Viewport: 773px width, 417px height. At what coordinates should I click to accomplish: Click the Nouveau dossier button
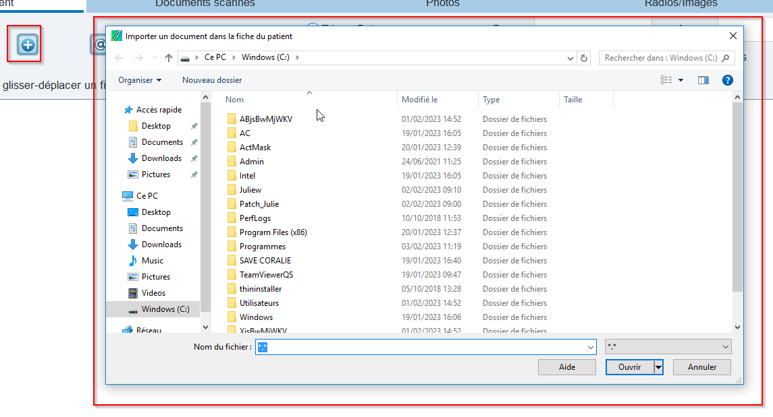(x=212, y=80)
